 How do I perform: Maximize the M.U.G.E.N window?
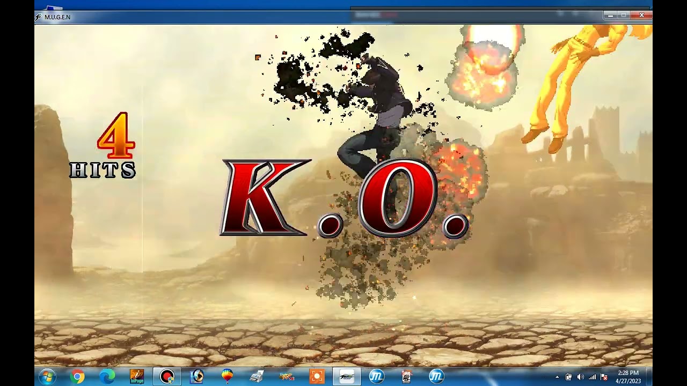[x=624, y=16]
